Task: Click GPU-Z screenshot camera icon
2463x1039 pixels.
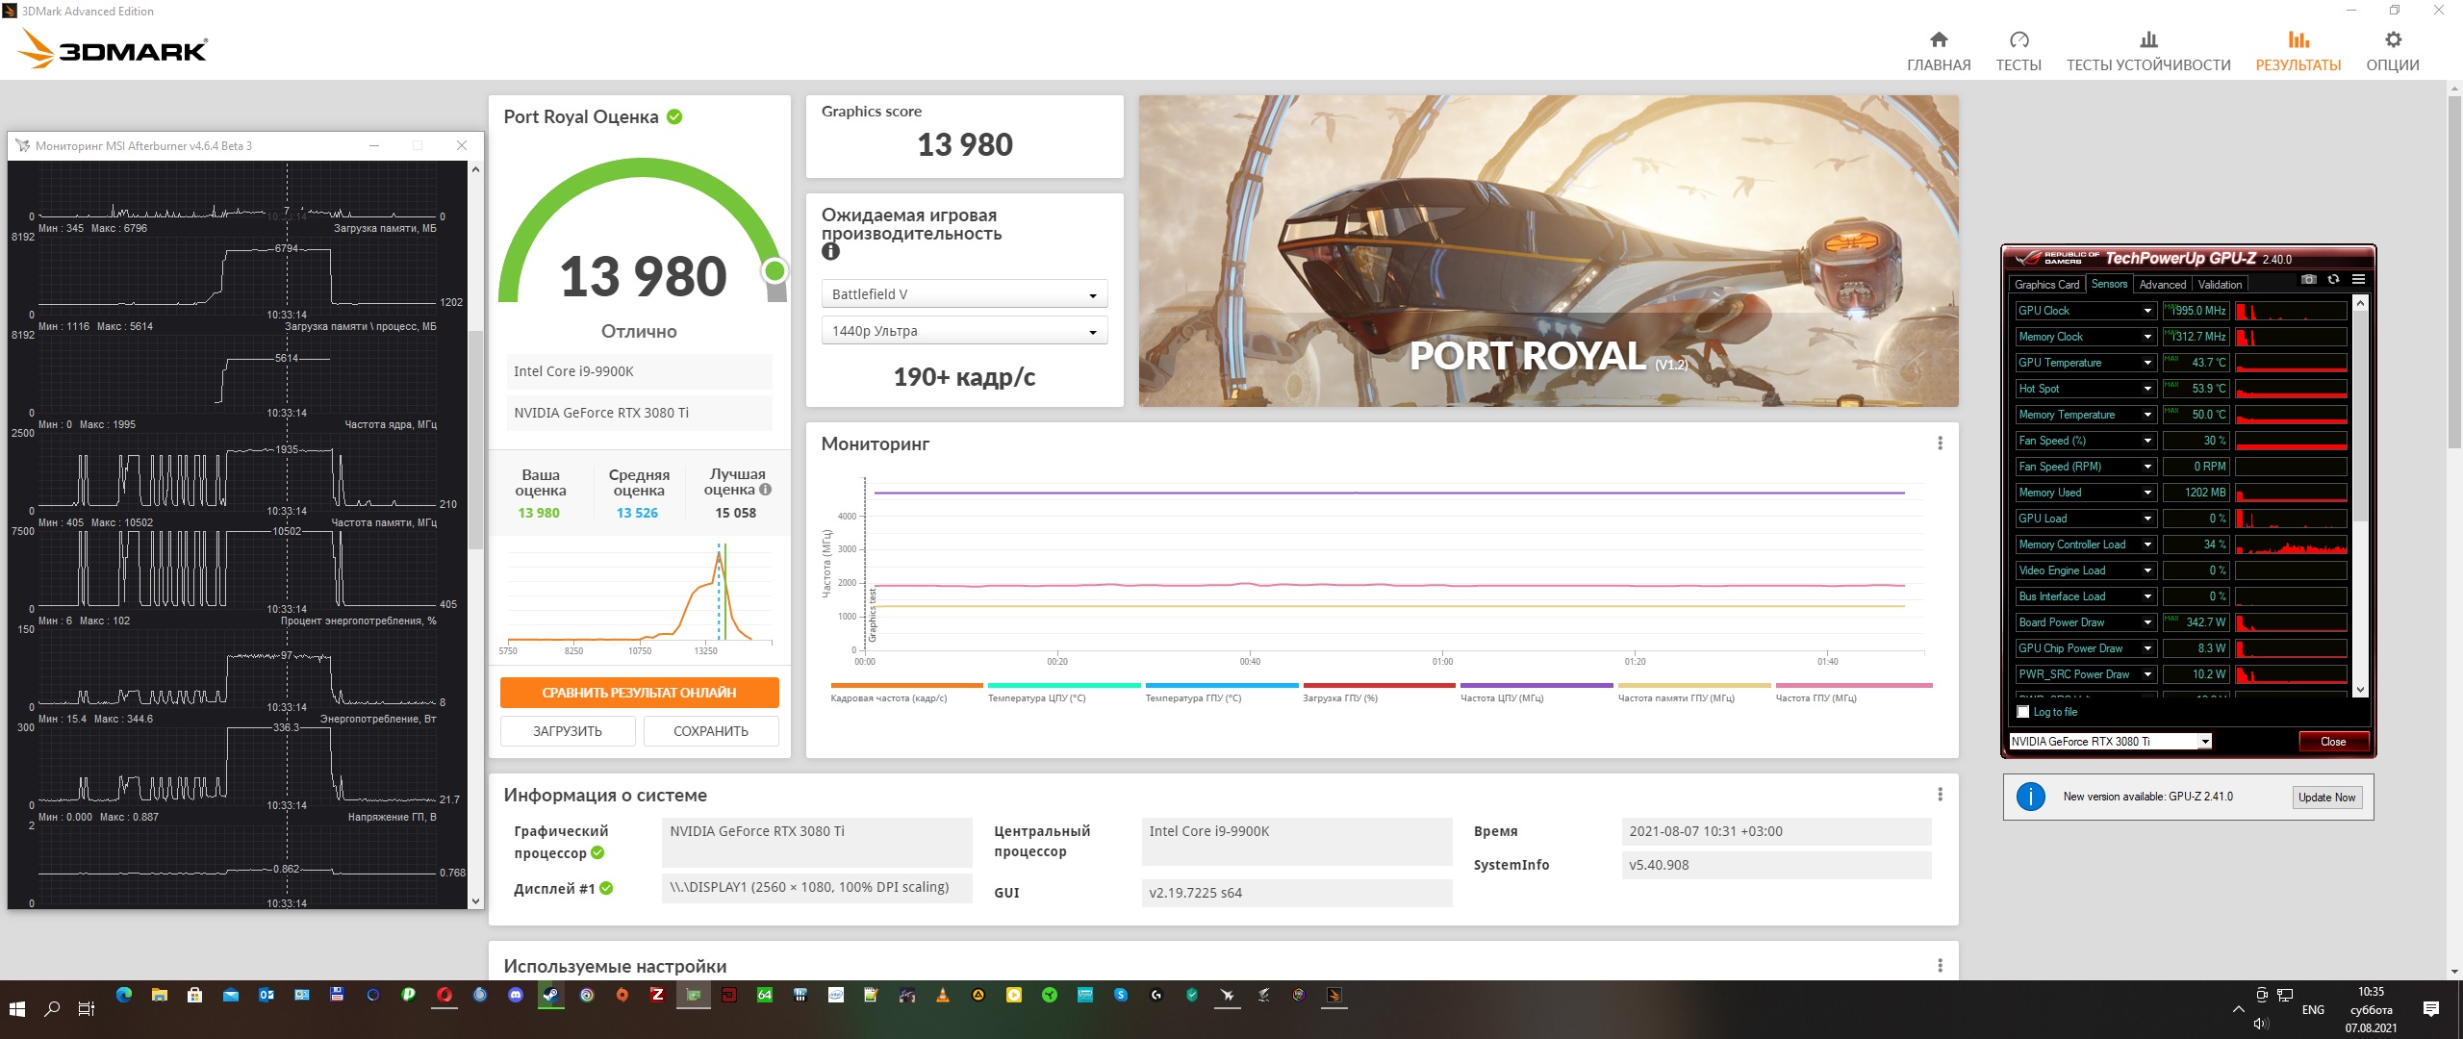Action: coord(2308,280)
